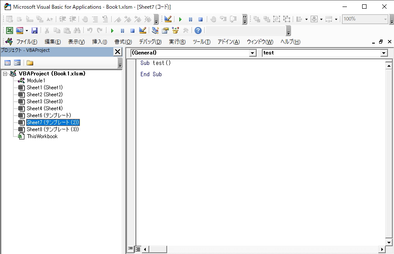Open the ツール(T) menu
Screen dimensions: 394x254
pyautogui.click(x=202, y=42)
